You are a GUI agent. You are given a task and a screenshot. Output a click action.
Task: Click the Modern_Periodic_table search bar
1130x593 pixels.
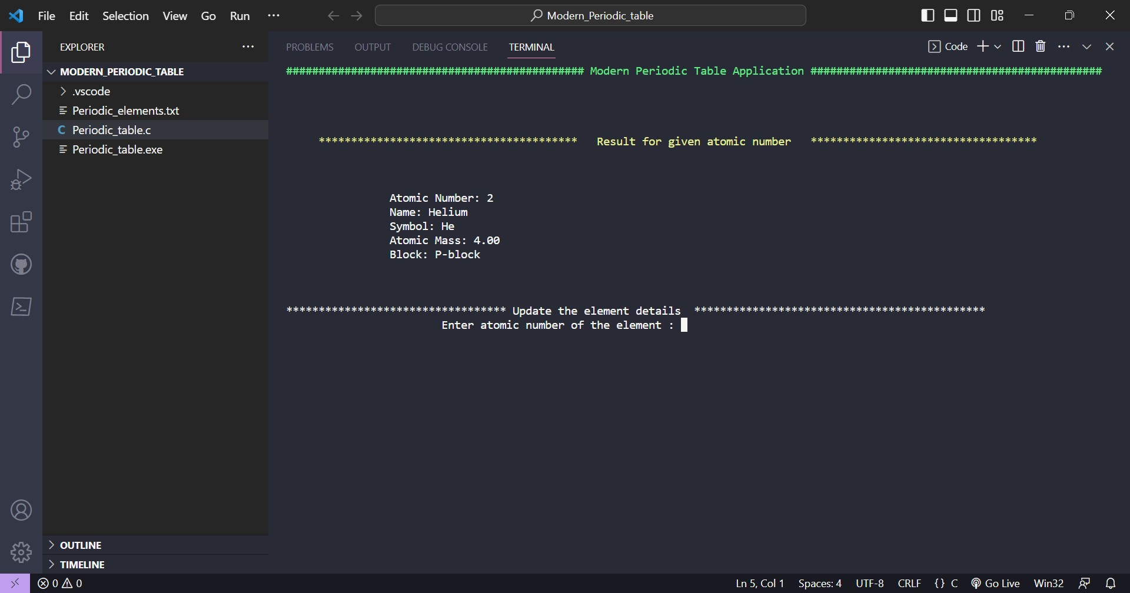(x=590, y=15)
